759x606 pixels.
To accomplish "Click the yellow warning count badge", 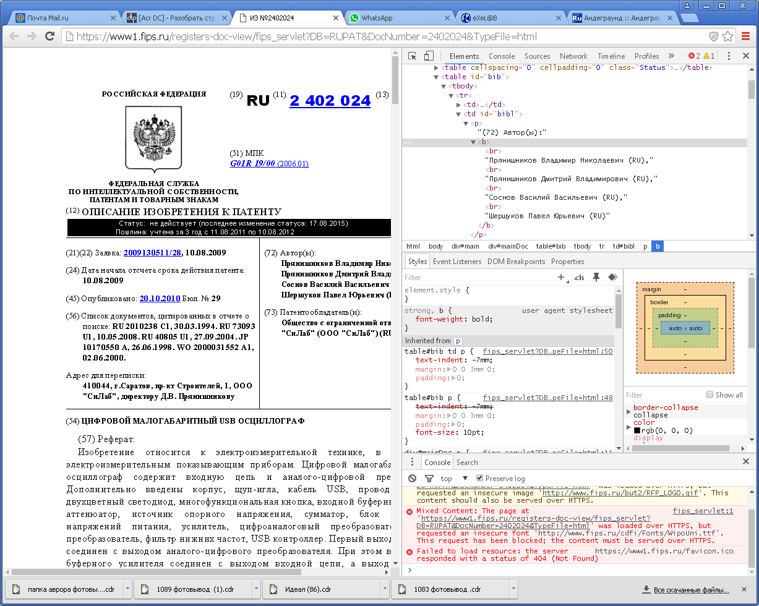I will (709, 56).
